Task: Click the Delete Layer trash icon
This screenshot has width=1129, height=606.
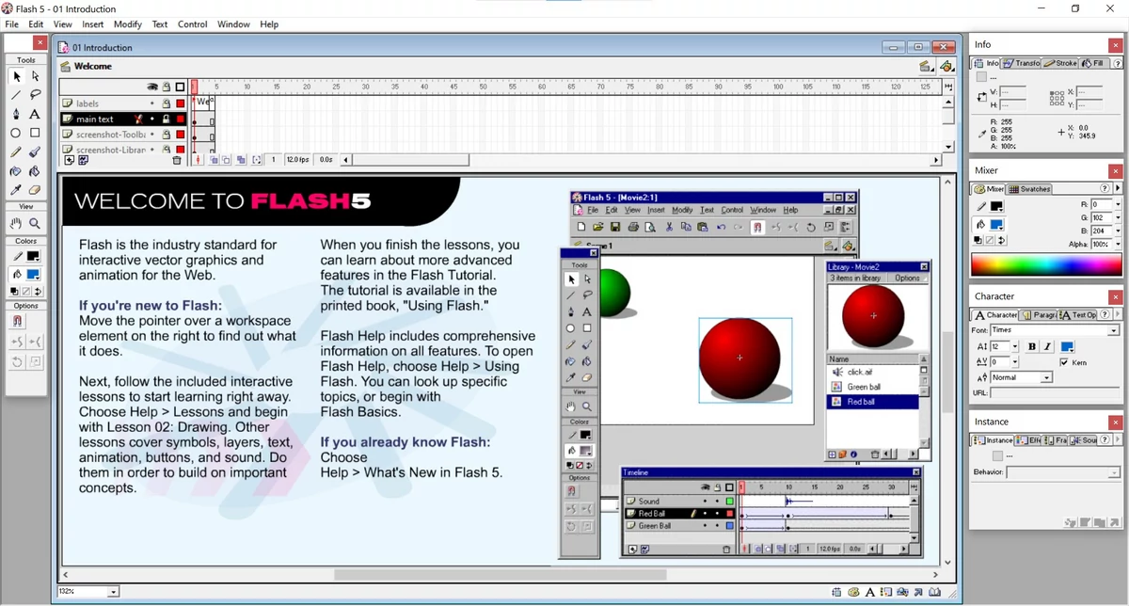Action: tap(176, 161)
